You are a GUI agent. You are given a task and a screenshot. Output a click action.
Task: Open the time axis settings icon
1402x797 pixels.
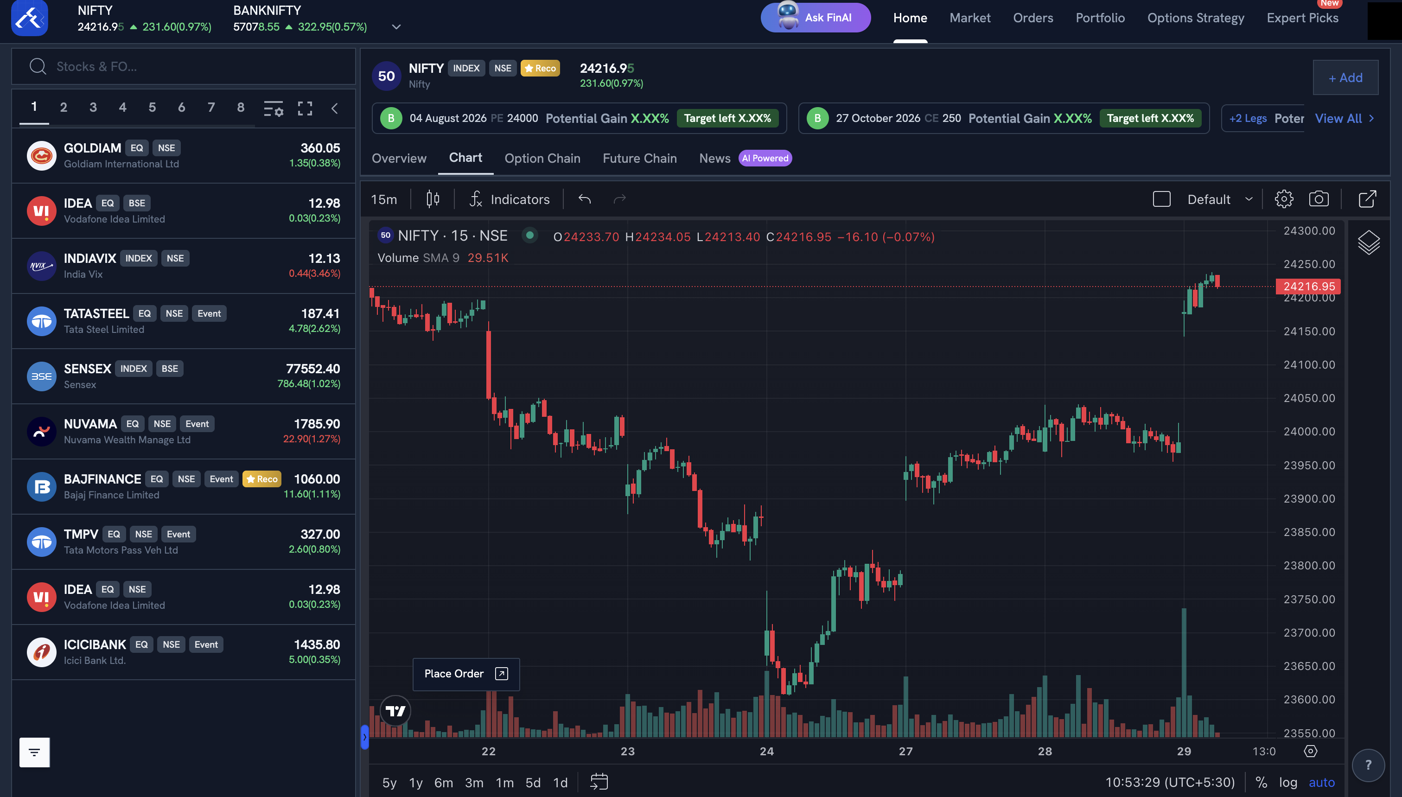point(1311,751)
